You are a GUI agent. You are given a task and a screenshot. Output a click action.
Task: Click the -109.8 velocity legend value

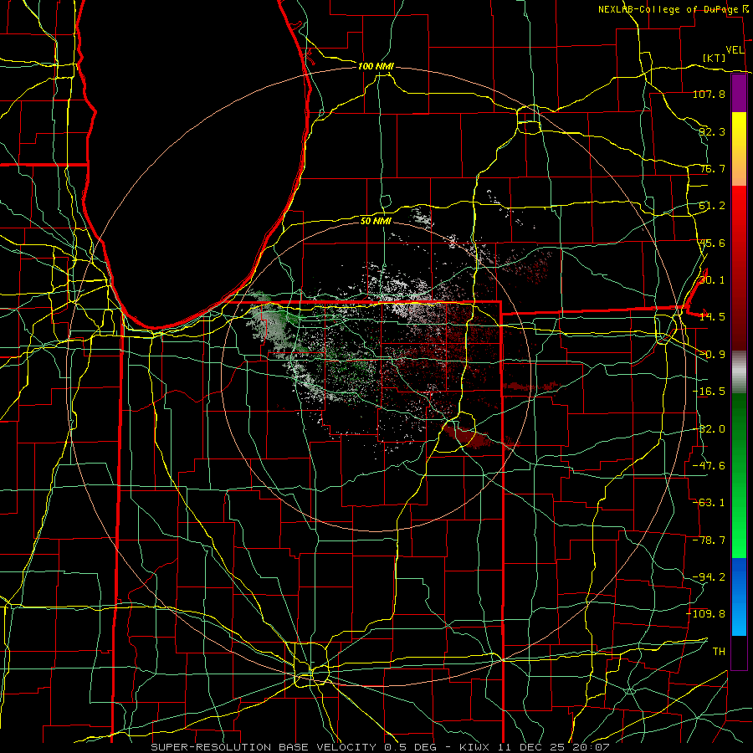(706, 614)
